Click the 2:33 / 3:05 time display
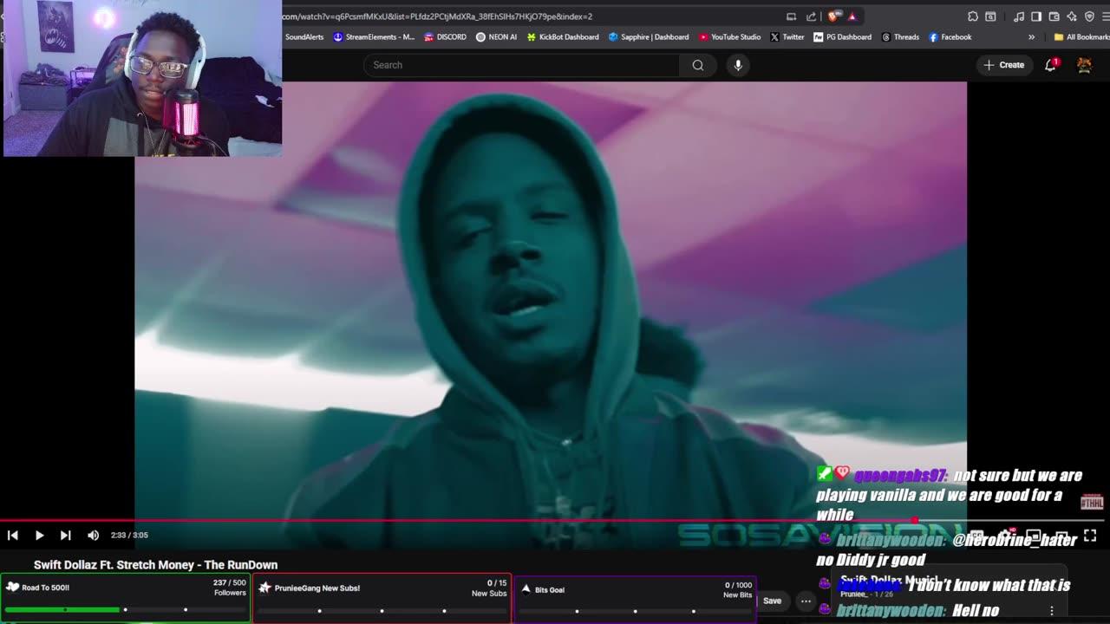Viewport: 1110px width, 624px height. (129, 536)
